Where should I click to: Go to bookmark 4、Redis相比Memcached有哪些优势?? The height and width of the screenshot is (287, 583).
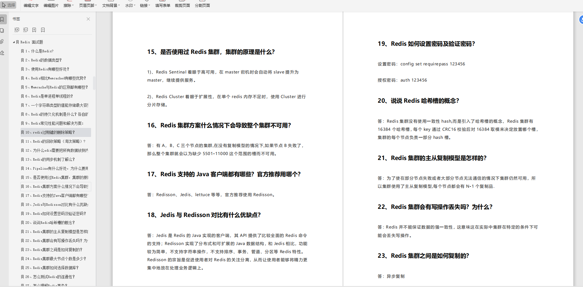[x=56, y=78]
